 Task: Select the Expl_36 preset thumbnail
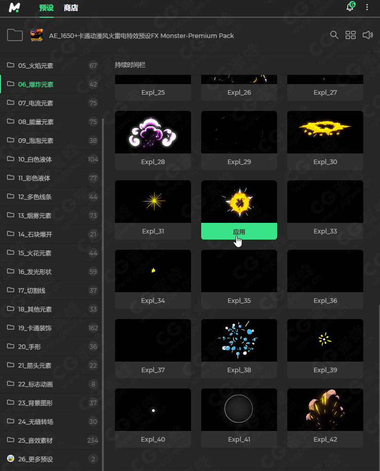(325, 271)
